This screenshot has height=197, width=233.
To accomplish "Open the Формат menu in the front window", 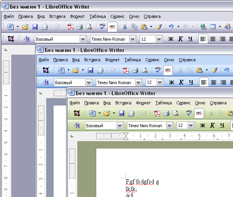I will pyautogui.click(x=144, y=103).
